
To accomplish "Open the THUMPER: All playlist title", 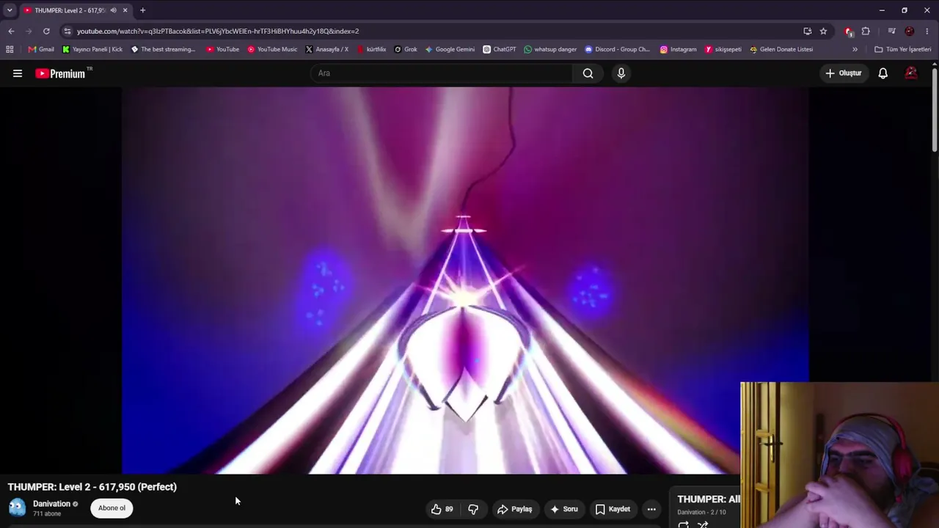I will (709, 499).
